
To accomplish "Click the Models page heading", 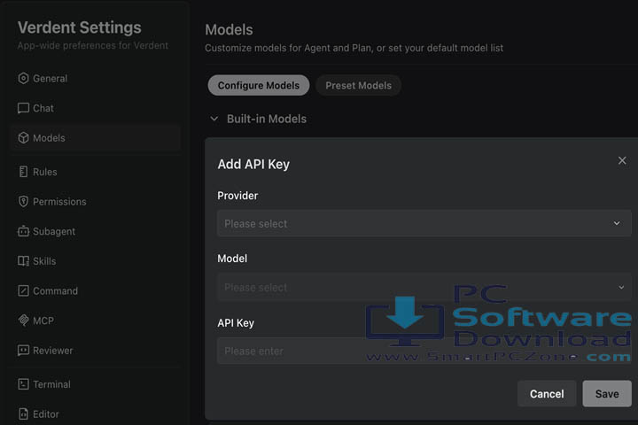I will tap(229, 30).
